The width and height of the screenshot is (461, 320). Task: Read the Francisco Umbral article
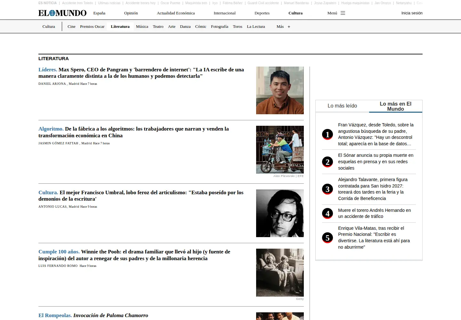tap(141, 196)
